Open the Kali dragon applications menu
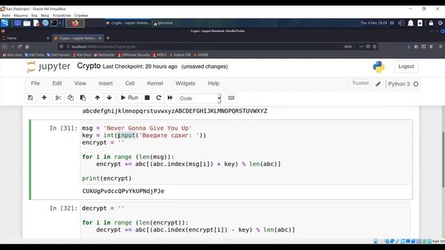Image resolution: width=445 pixels, height=250 pixels. point(5,23)
